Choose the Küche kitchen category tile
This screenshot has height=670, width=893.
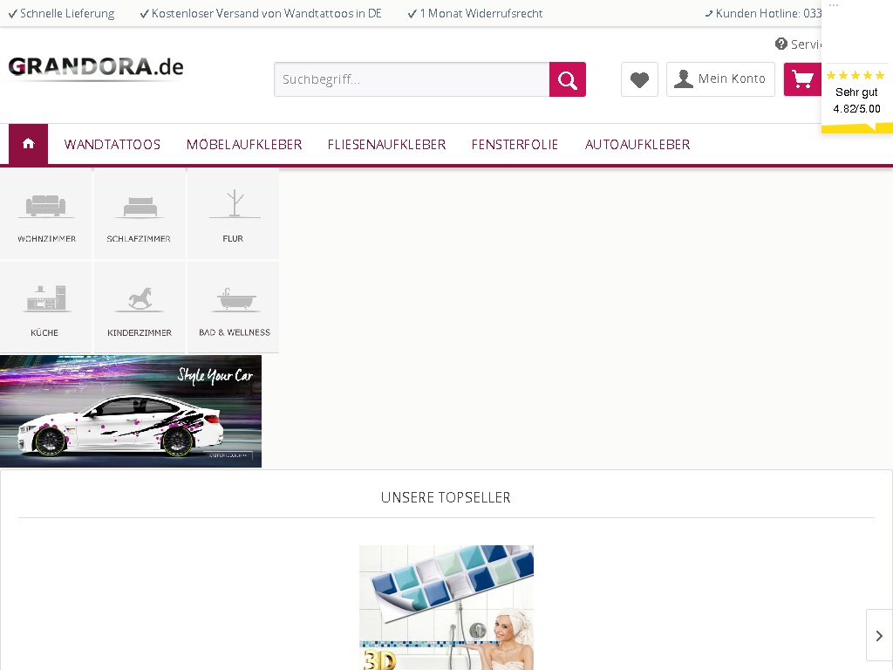[x=46, y=308]
